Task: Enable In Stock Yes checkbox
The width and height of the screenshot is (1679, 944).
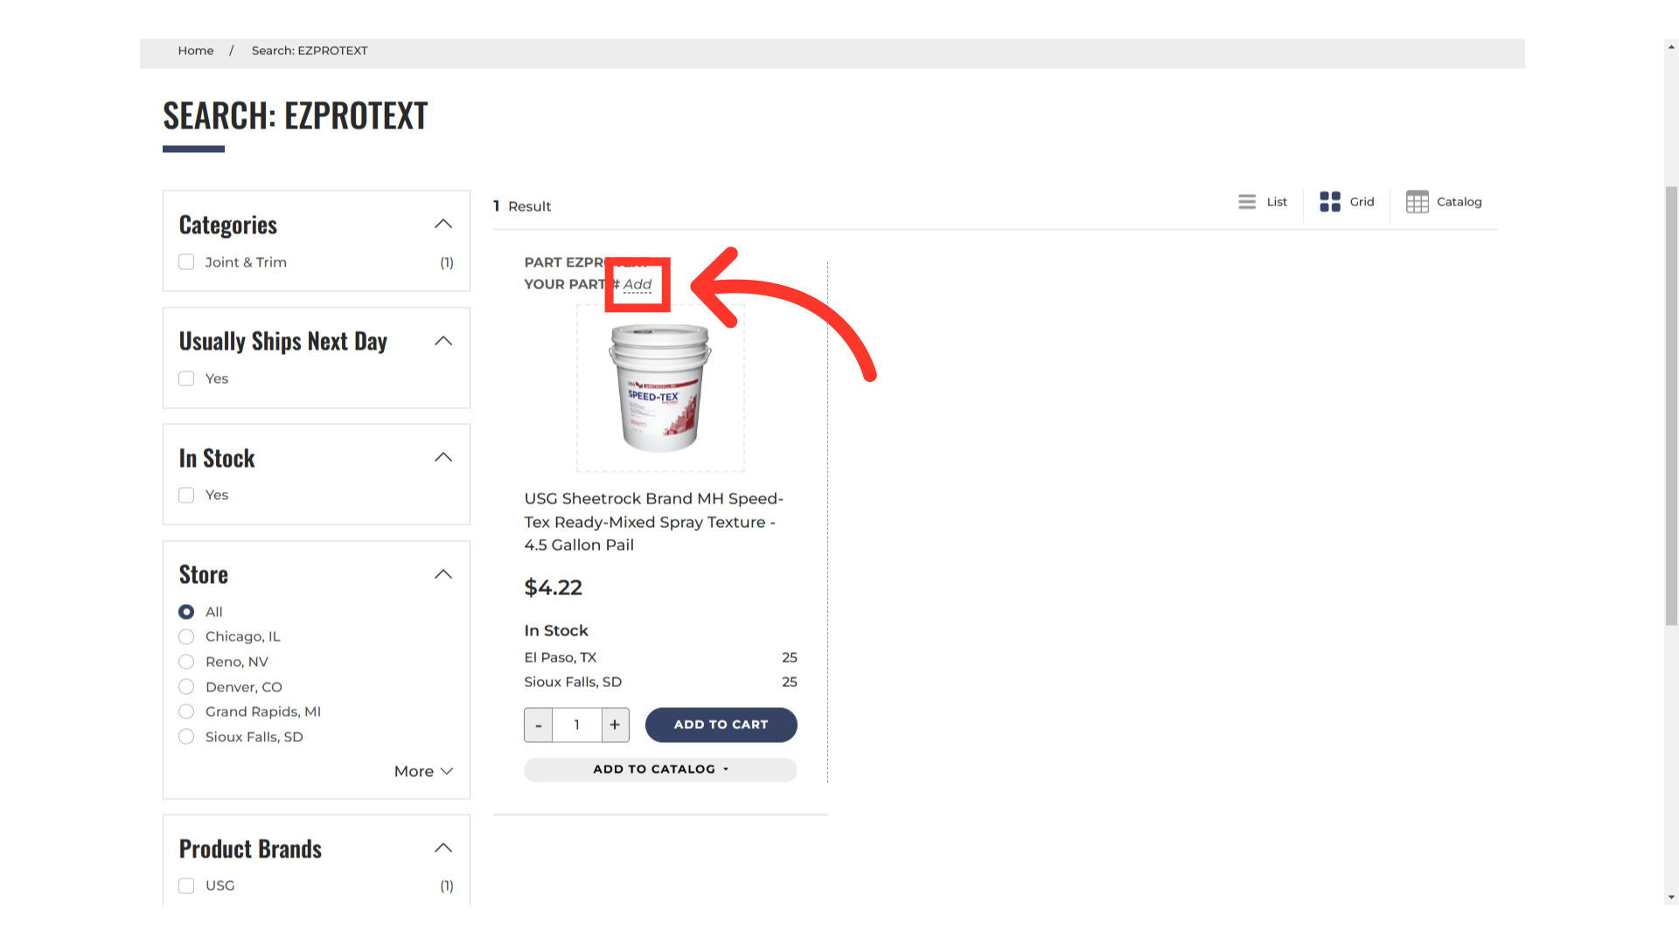Action: click(186, 496)
